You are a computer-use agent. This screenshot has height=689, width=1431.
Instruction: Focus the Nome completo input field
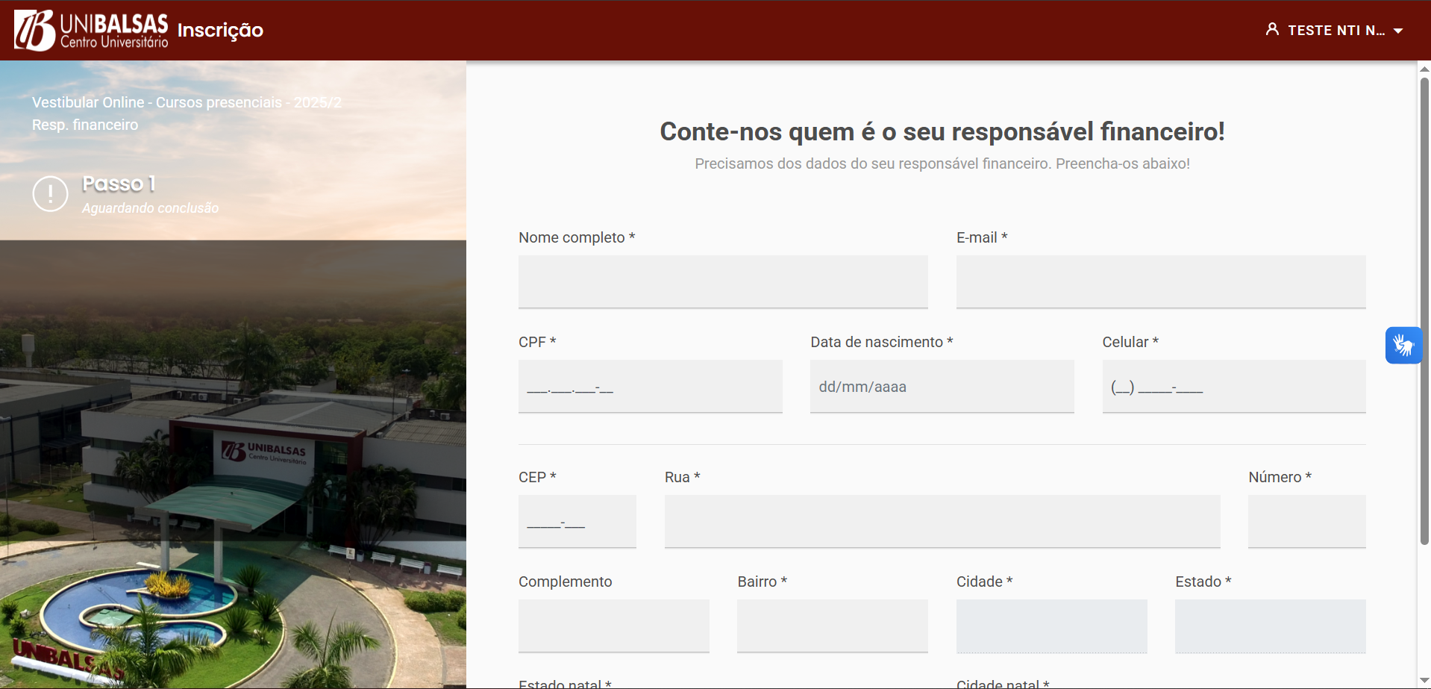(x=723, y=281)
